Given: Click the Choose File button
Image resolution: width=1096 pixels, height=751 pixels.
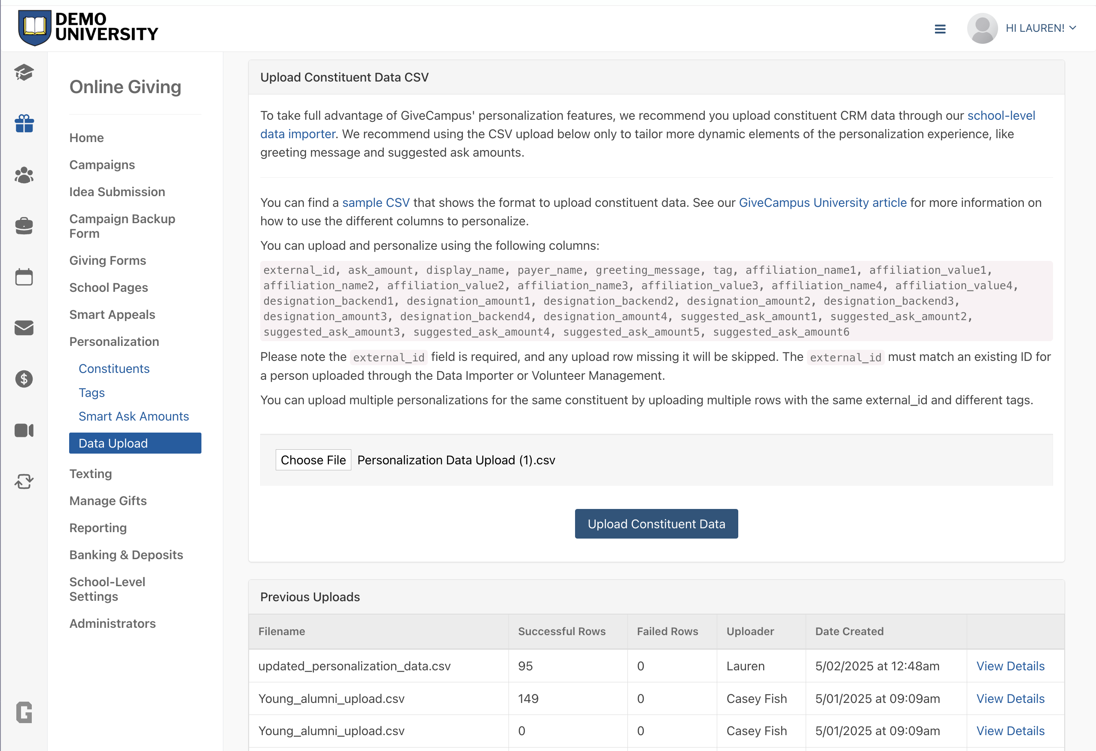Looking at the screenshot, I should pos(313,460).
